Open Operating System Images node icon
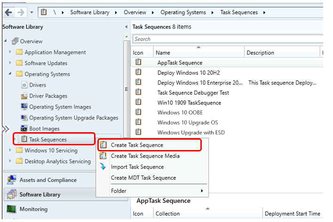The height and width of the screenshot is (222, 333). click(x=24, y=106)
